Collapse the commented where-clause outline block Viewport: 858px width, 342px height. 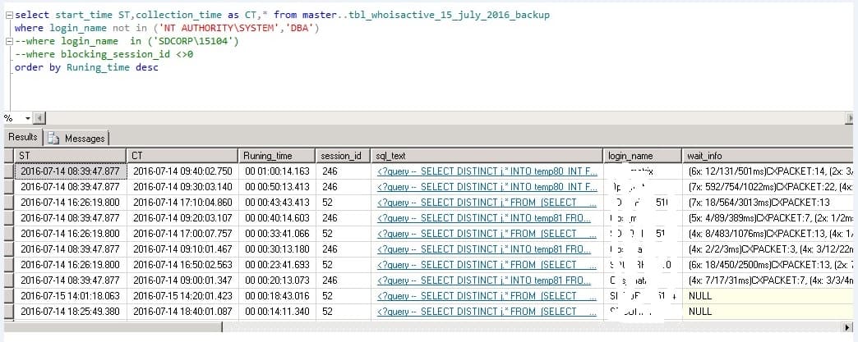point(8,41)
